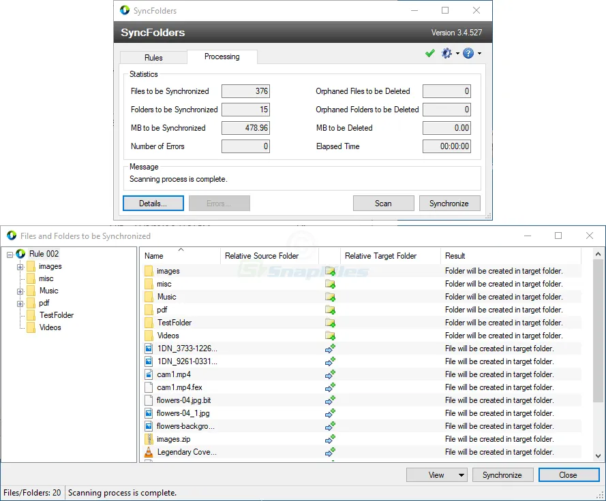Open the settings gear icon in SyncFolders
The width and height of the screenshot is (606, 501).
(446, 53)
